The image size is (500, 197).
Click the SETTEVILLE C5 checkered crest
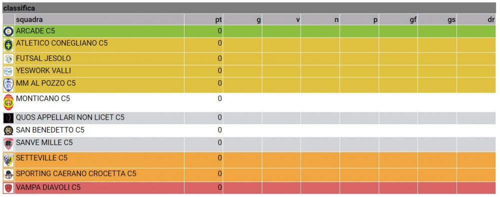click(8, 160)
